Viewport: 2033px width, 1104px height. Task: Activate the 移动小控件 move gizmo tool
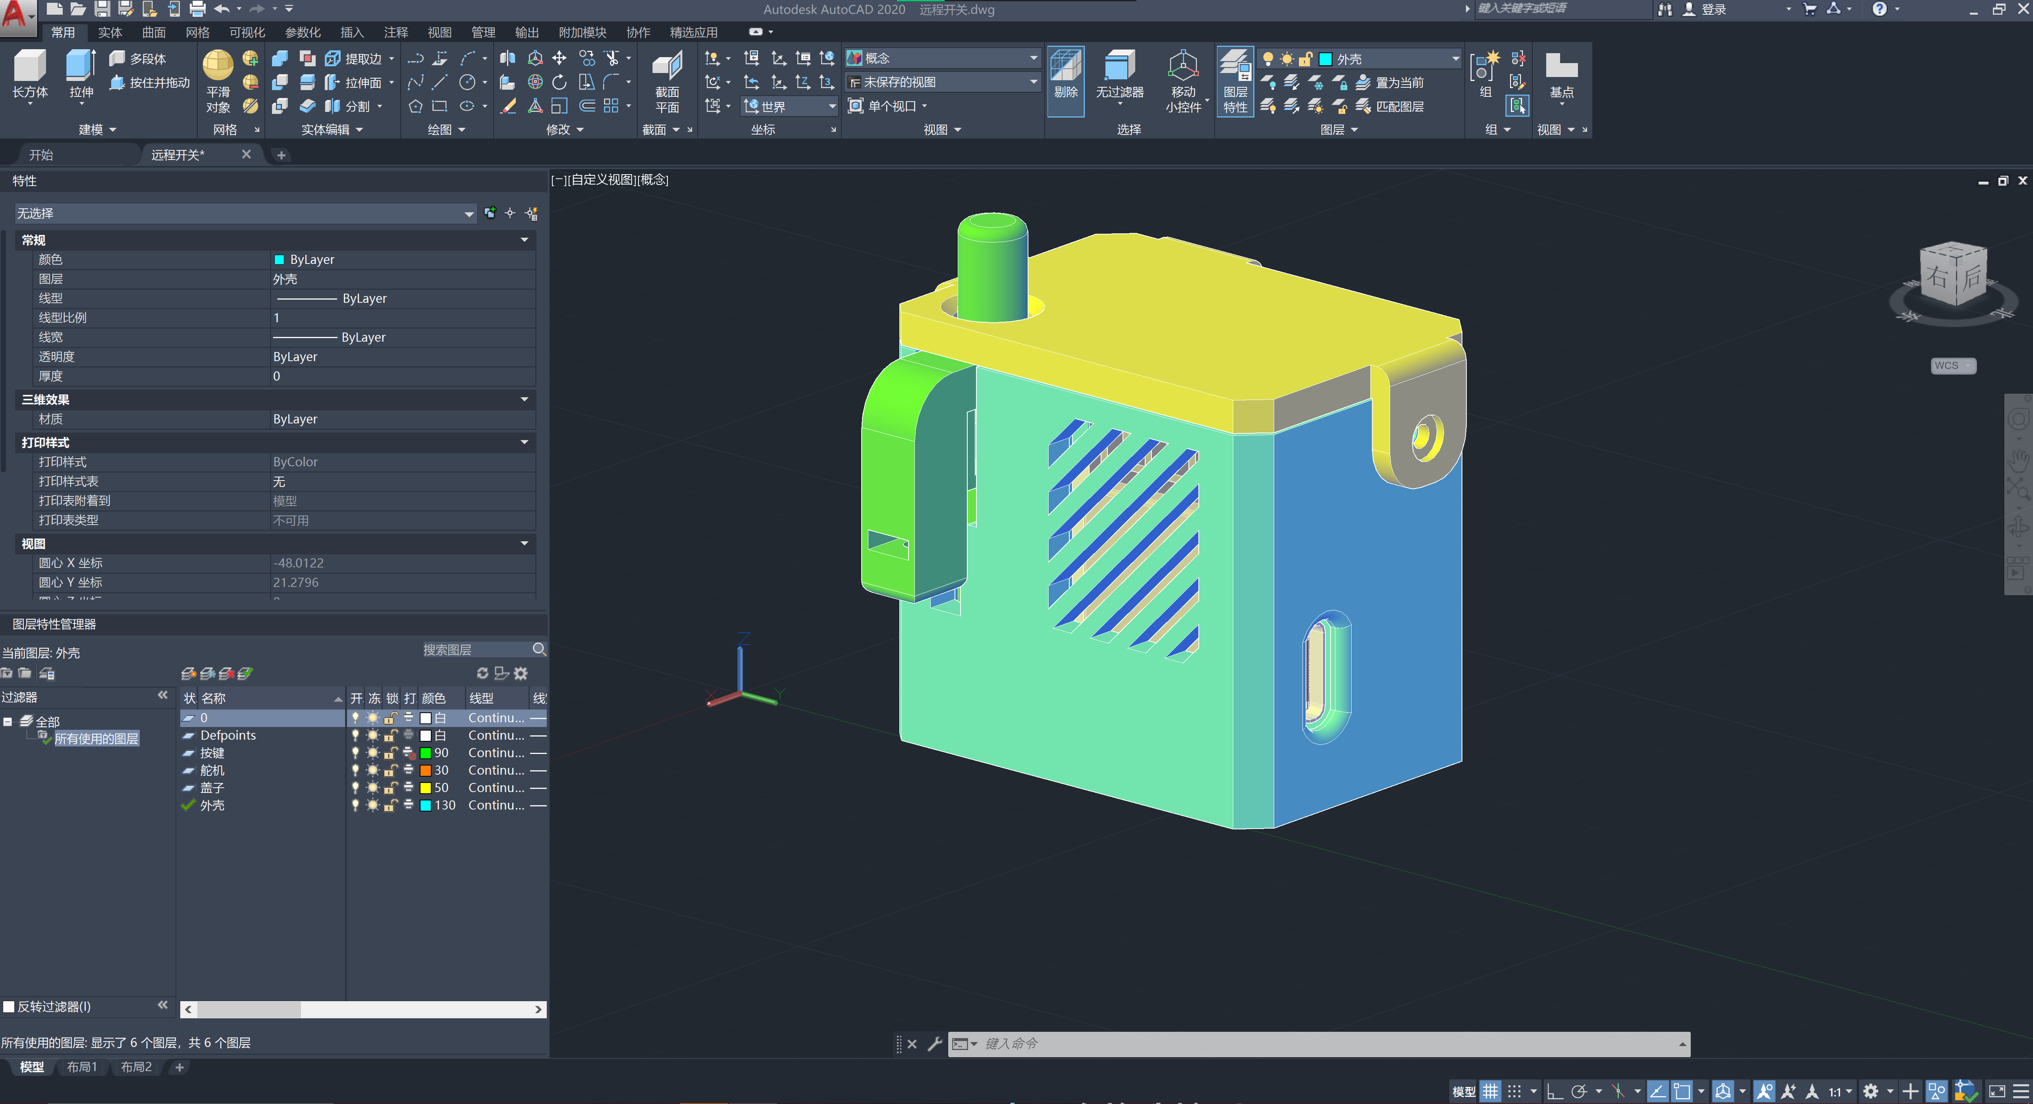pos(1183,66)
